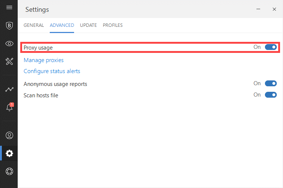This screenshot has width=283, height=188.
Task: Open the hamburger menu in sidebar
Action: tap(9, 7)
